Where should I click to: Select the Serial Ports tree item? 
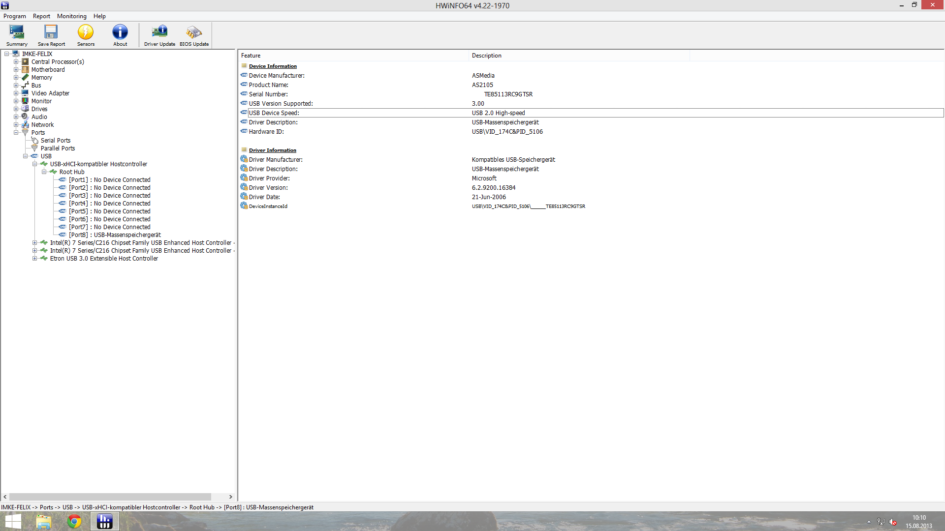[x=56, y=141]
